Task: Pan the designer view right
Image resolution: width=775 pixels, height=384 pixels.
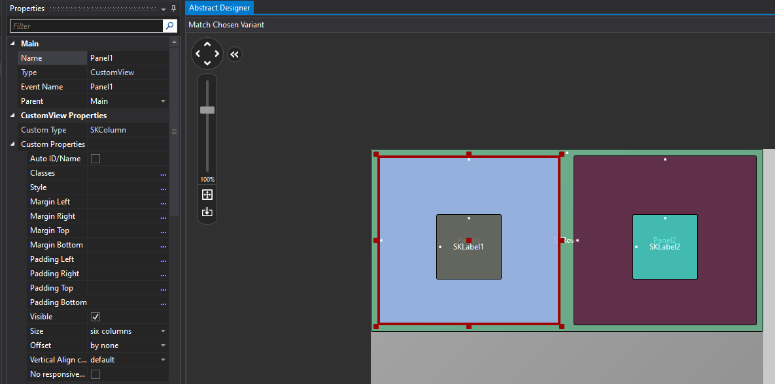Action: (x=217, y=54)
